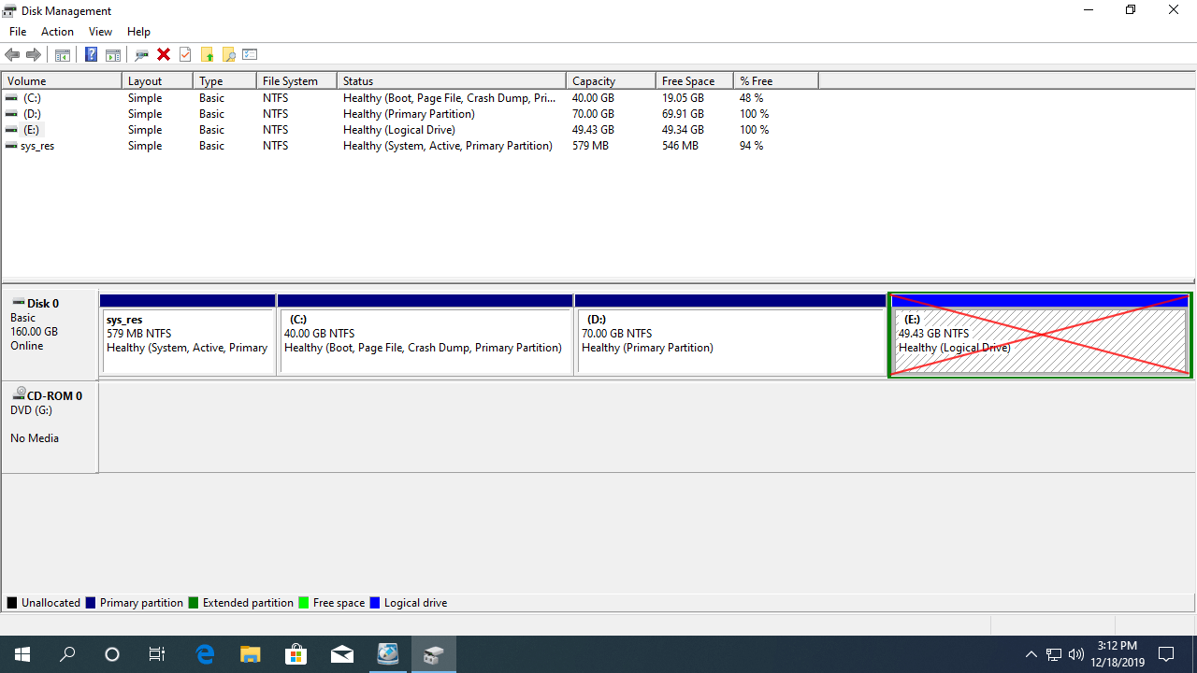Click the red X Delete toolbar icon
The height and width of the screenshot is (673, 1197).
pos(164,55)
